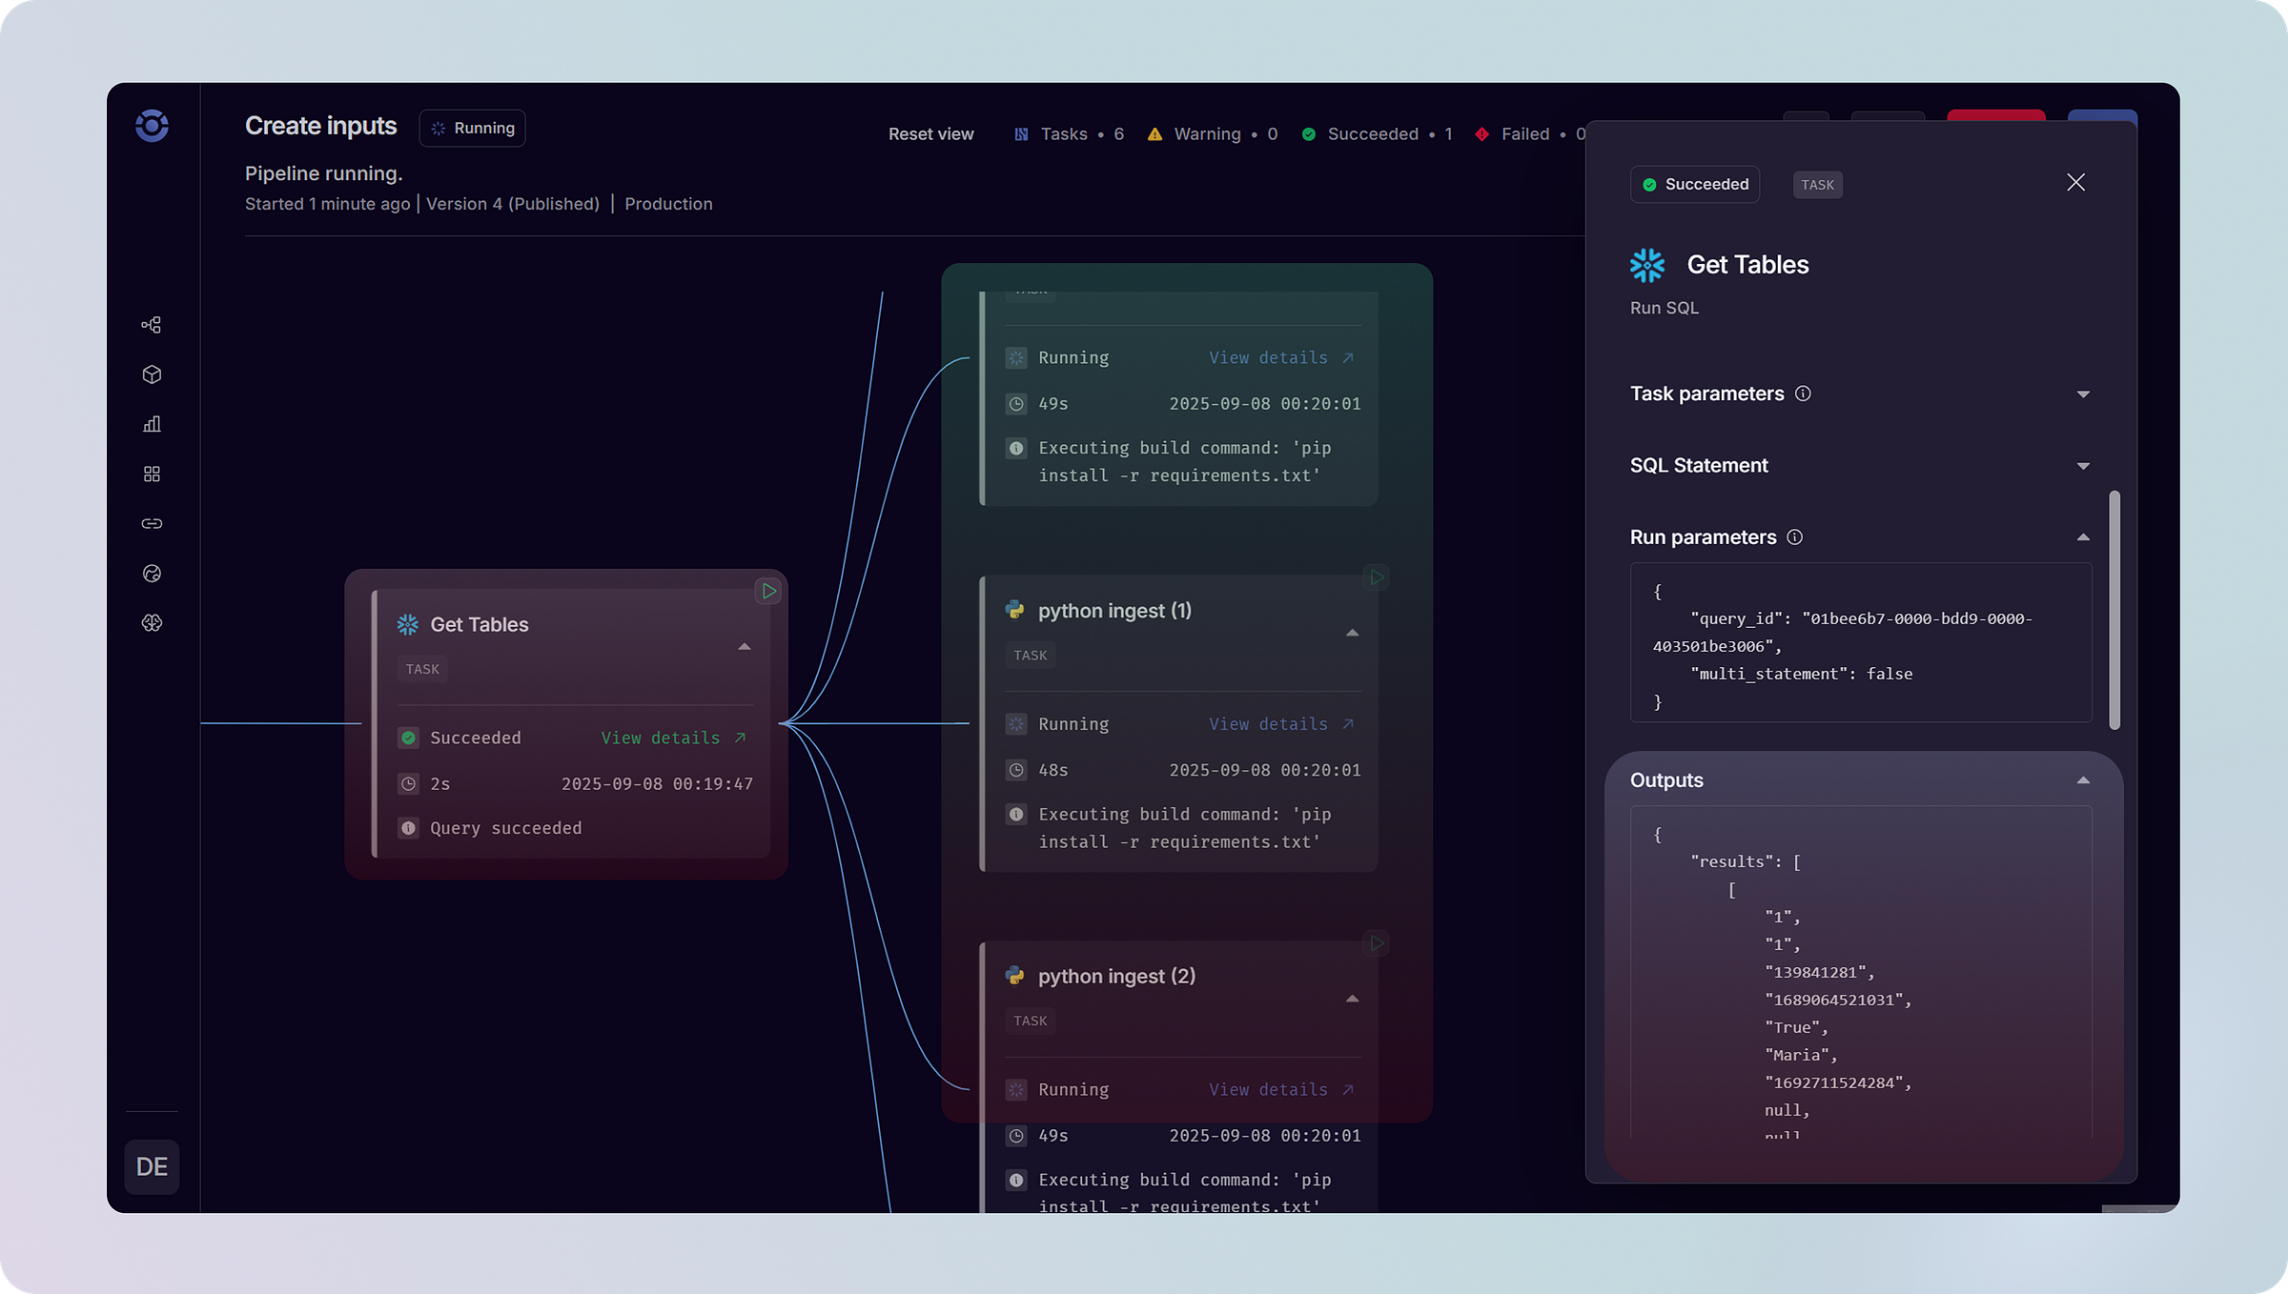Collapse the Outputs section

coord(2083,780)
